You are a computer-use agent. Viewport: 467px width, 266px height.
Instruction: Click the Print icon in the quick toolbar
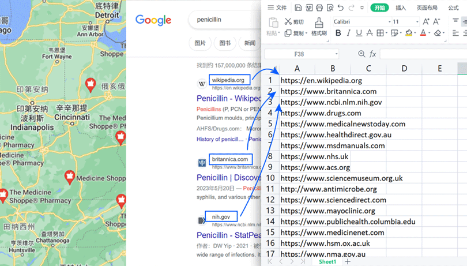pyautogui.click(x=319, y=8)
